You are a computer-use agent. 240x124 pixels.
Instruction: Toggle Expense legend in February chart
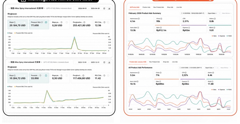coord(222,36)
